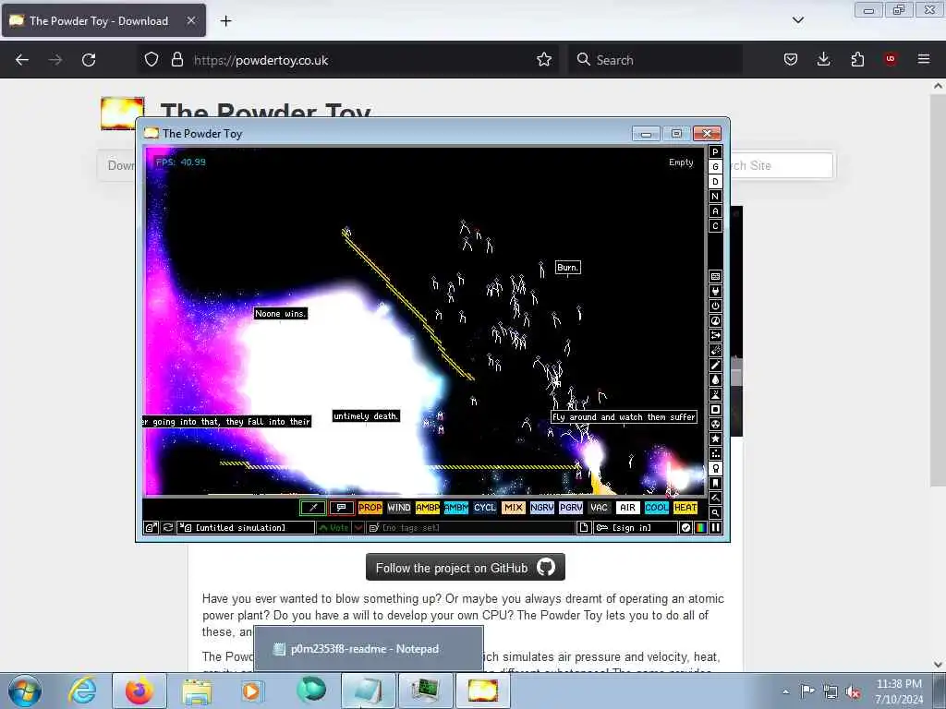Viewport: 946px width, 709px height.
Task: Select the COOL tool
Action: pyautogui.click(x=657, y=508)
